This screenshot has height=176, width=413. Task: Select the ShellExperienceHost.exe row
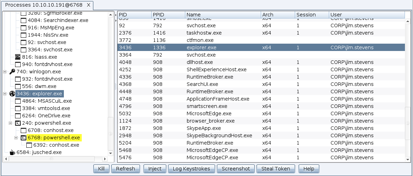pyautogui.click(x=261, y=69)
